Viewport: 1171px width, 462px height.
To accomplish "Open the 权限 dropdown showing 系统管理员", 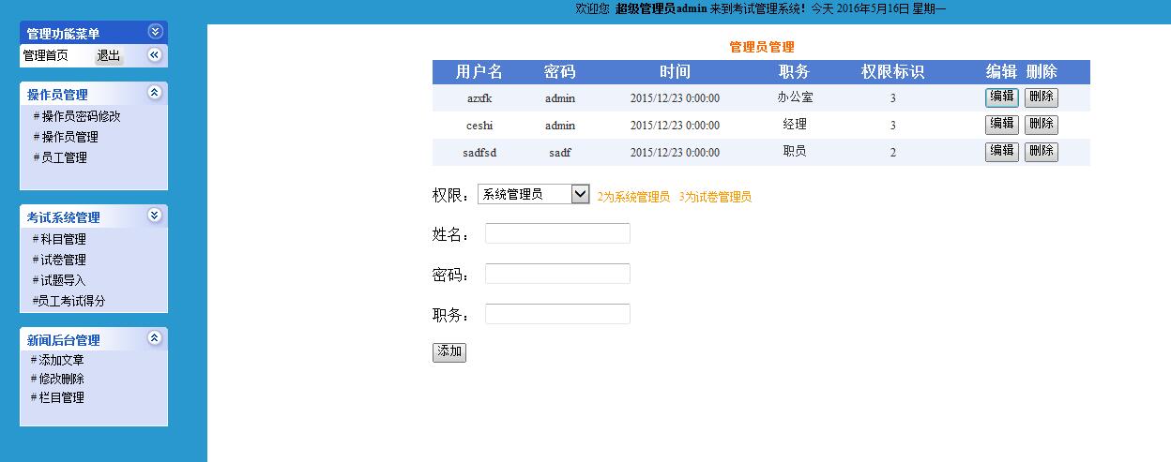I will click(533, 194).
